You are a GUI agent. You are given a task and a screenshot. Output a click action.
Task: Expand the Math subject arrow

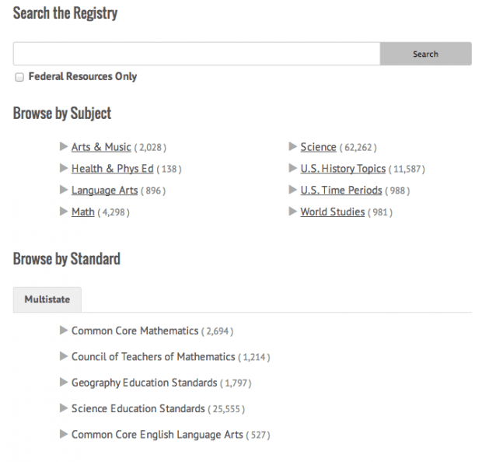64,212
